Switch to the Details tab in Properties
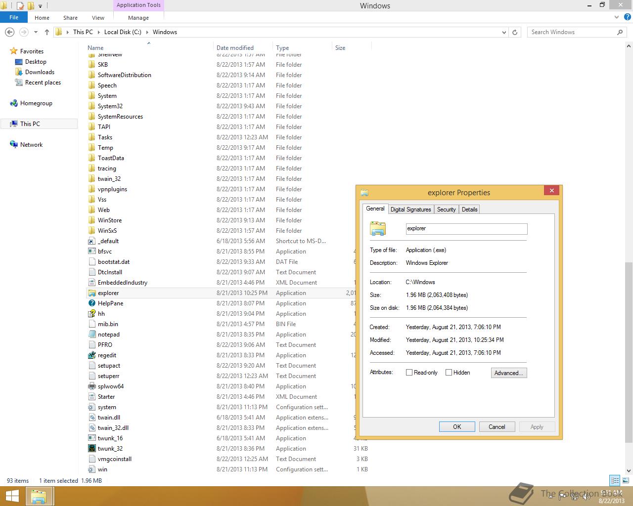Viewport: 633px width, 506px height. [469, 210]
